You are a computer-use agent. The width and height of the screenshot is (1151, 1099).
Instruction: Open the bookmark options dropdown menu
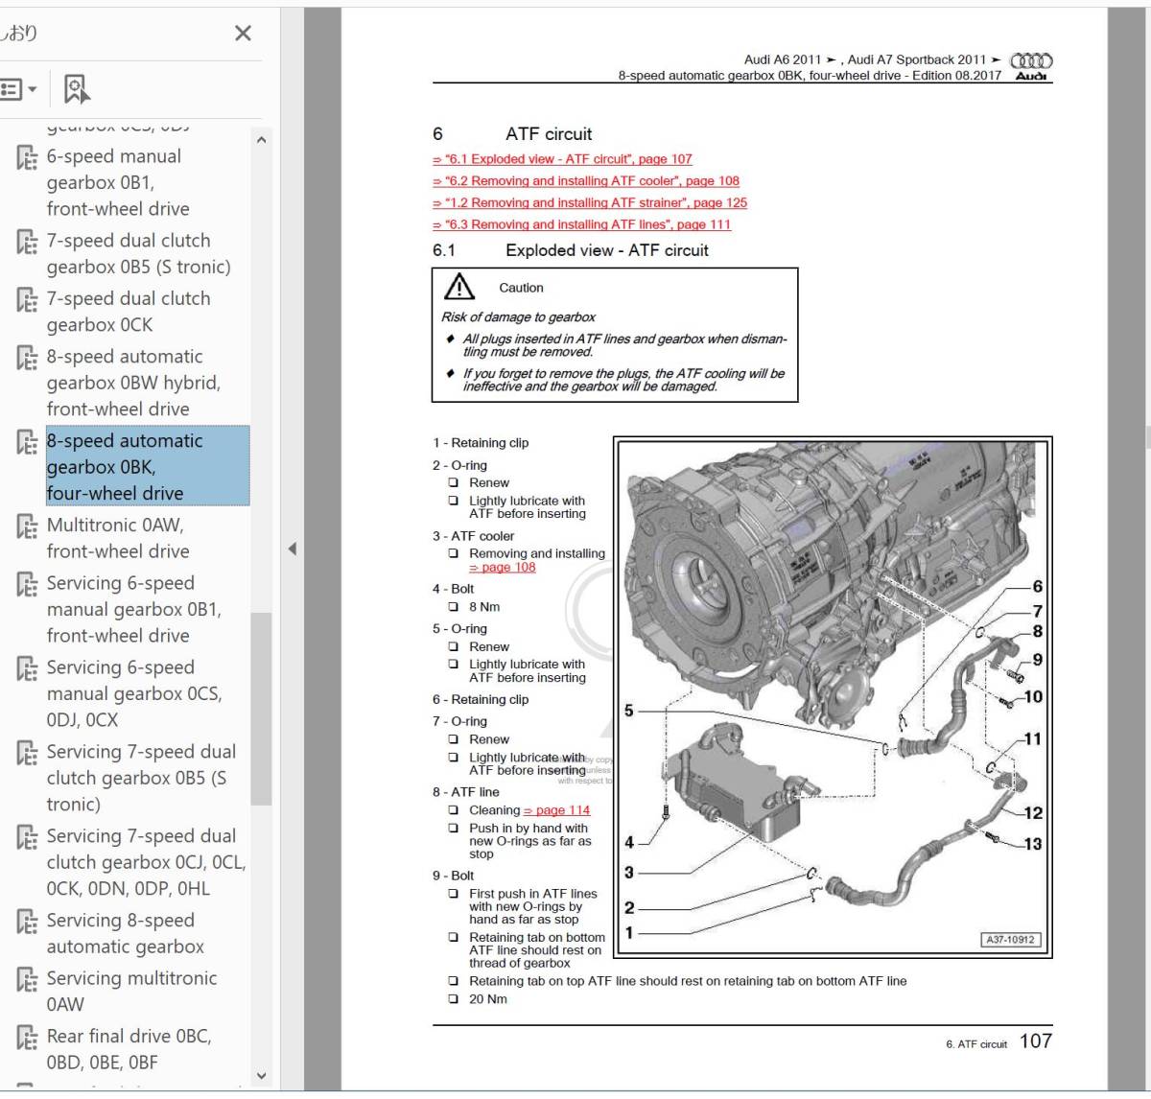[x=19, y=89]
